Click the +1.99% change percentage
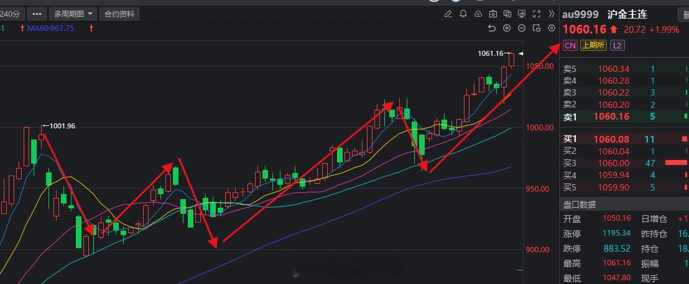 pyautogui.click(x=664, y=30)
